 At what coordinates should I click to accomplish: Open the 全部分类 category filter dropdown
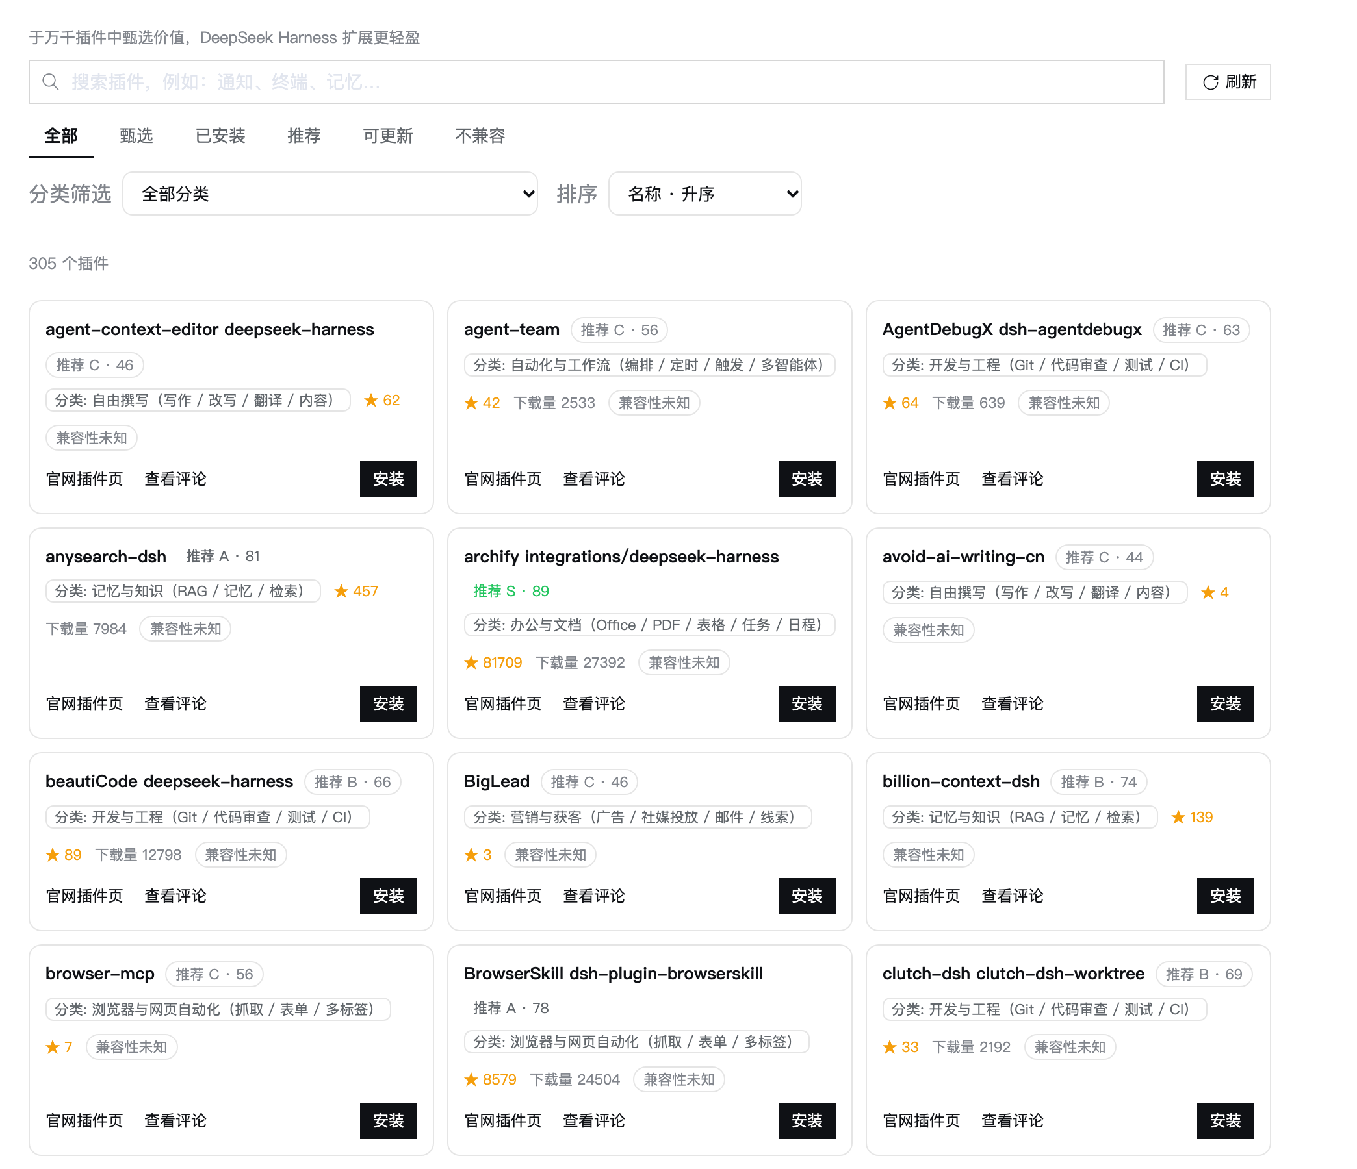pyautogui.click(x=330, y=194)
